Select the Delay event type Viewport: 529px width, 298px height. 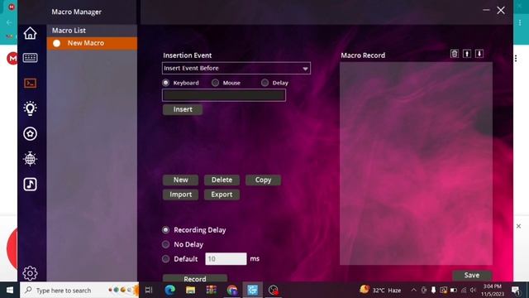pyautogui.click(x=264, y=83)
